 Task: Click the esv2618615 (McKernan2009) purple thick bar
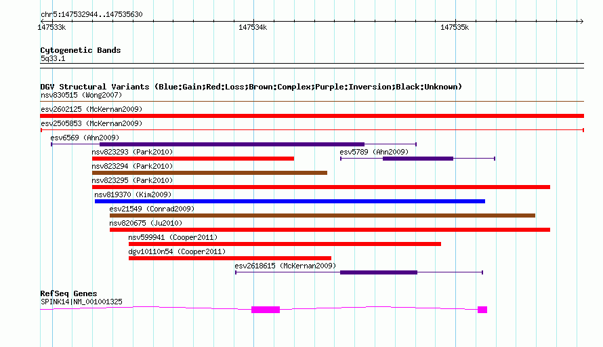[x=379, y=272]
